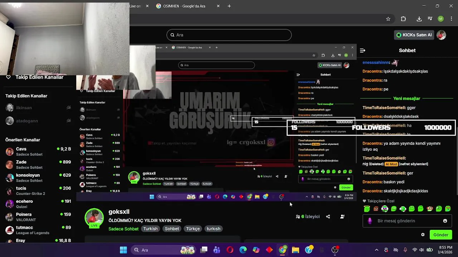458x257 pixels.
Task: Insert the angry brown face emote
Action: point(376,209)
